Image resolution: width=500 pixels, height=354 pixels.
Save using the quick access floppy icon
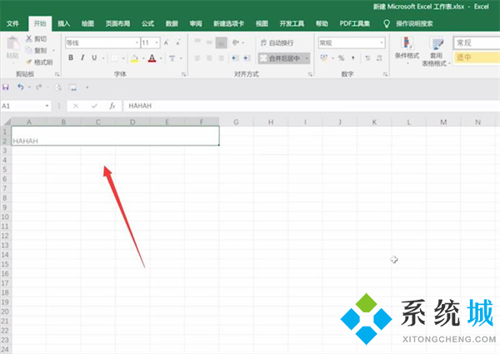click(6, 87)
